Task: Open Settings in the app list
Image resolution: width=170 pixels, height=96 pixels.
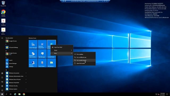Action: tap(16, 67)
